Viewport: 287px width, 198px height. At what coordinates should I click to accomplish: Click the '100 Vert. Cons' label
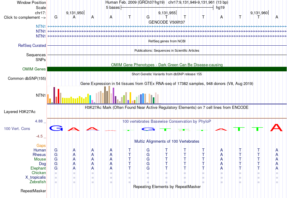tap(17, 128)
